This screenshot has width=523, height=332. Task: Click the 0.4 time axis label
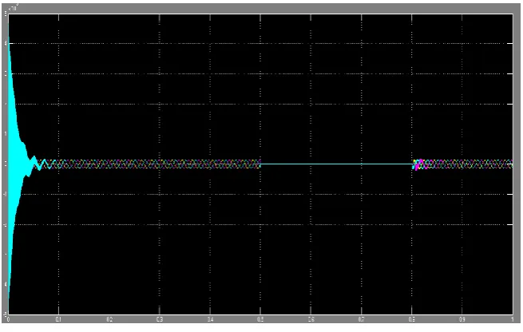[211, 320]
